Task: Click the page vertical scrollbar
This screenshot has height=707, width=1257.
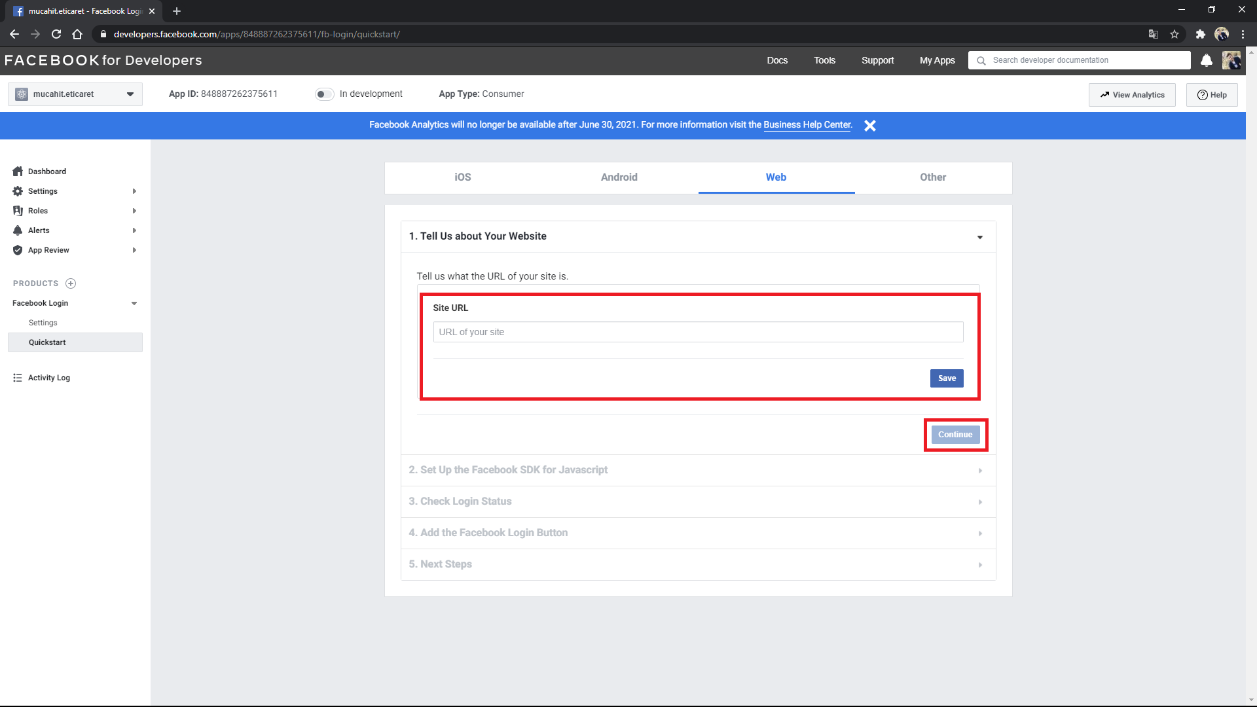Action: point(1251,376)
